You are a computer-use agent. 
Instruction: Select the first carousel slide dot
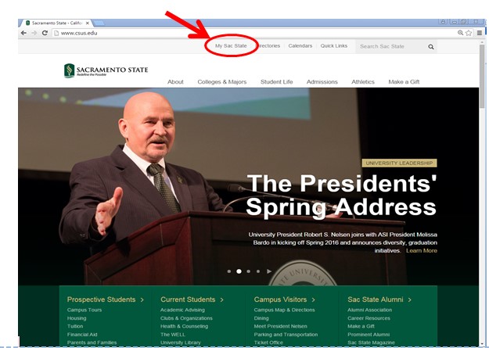[x=229, y=271]
